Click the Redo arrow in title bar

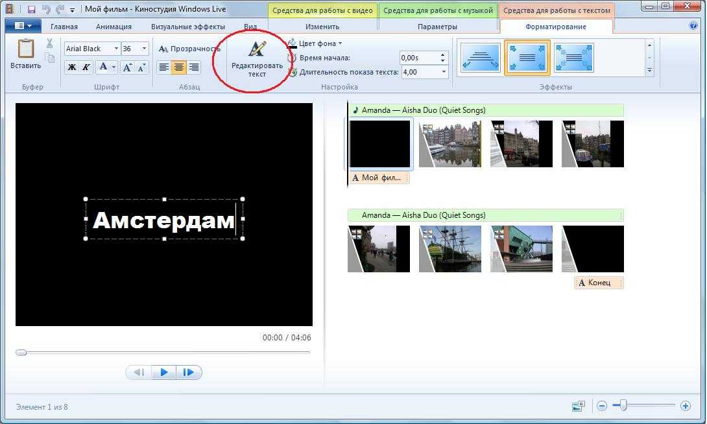[x=60, y=10]
